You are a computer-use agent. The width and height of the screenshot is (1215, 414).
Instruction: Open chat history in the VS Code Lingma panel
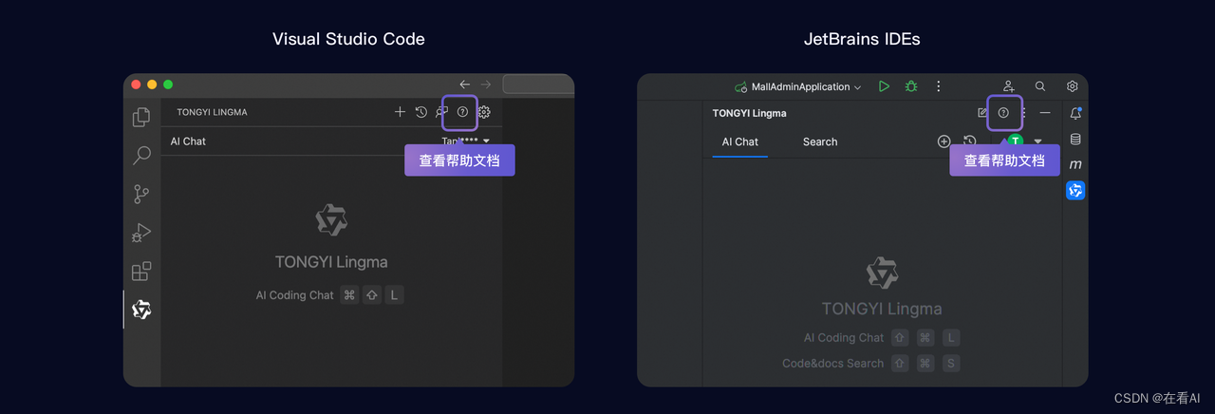(421, 112)
